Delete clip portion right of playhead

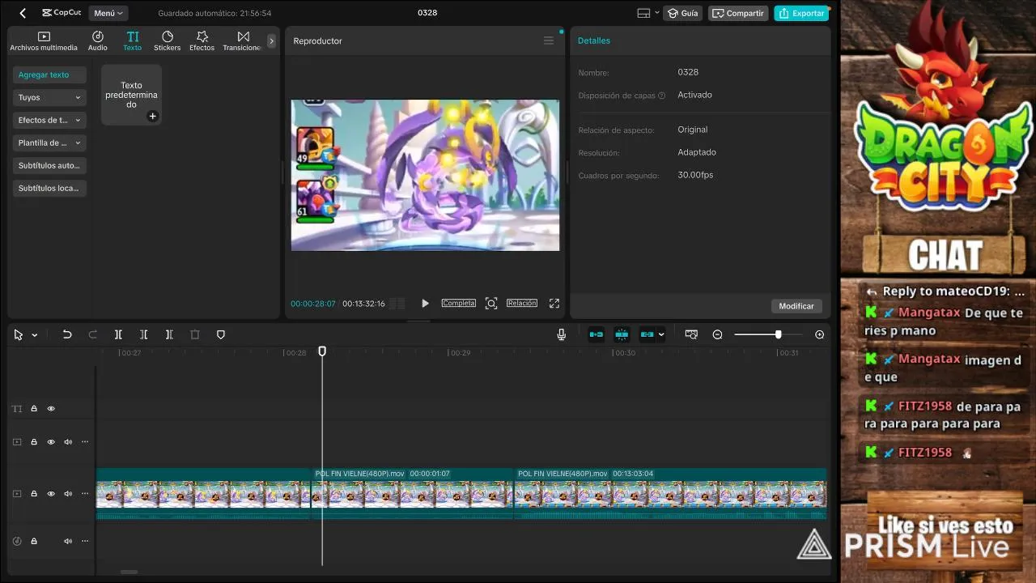pos(169,334)
